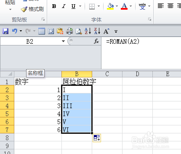Open print preview magnifier icon
This screenshot has height=154, width=181.
click(79, 31)
